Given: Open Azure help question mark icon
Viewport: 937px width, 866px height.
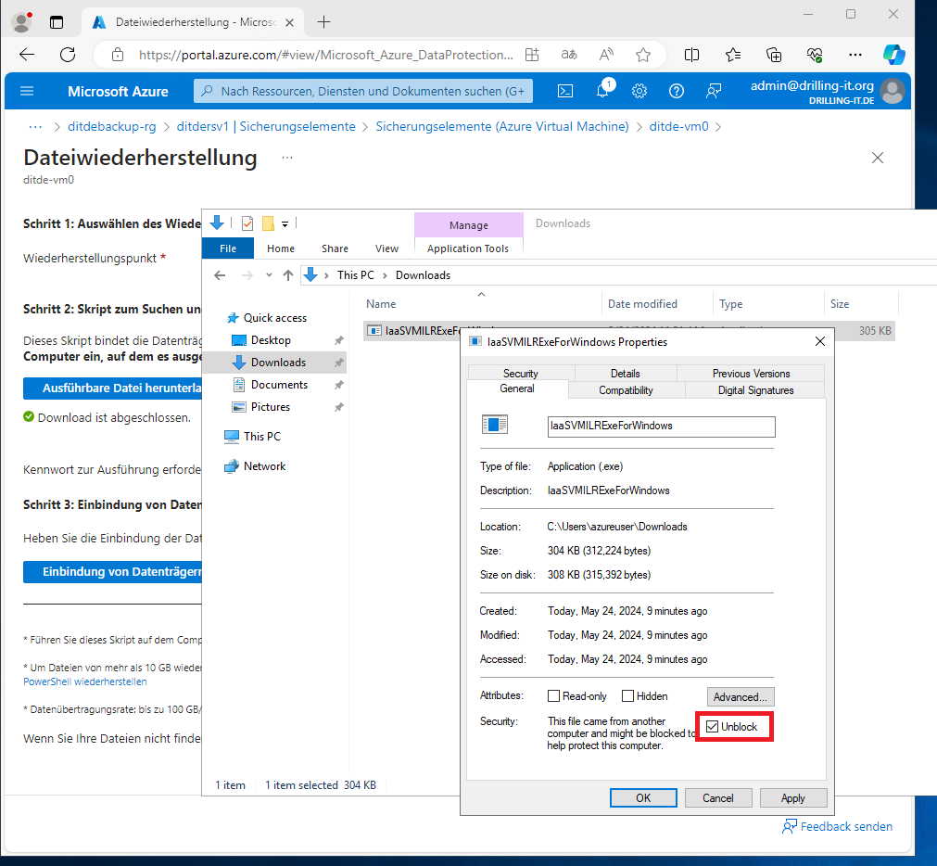Looking at the screenshot, I should pos(676,91).
